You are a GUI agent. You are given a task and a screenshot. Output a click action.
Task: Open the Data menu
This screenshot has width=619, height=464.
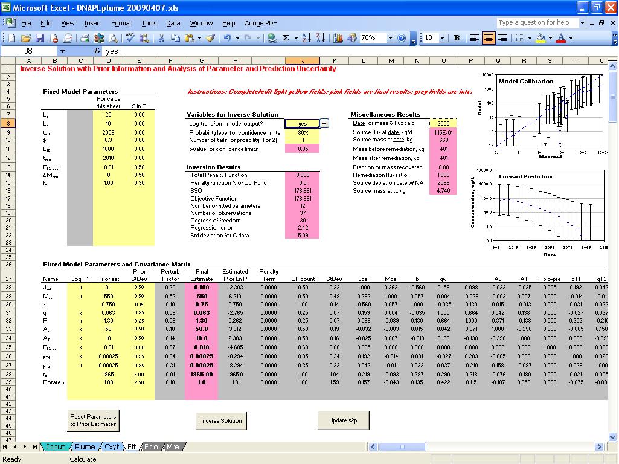click(x=173, y=23)
